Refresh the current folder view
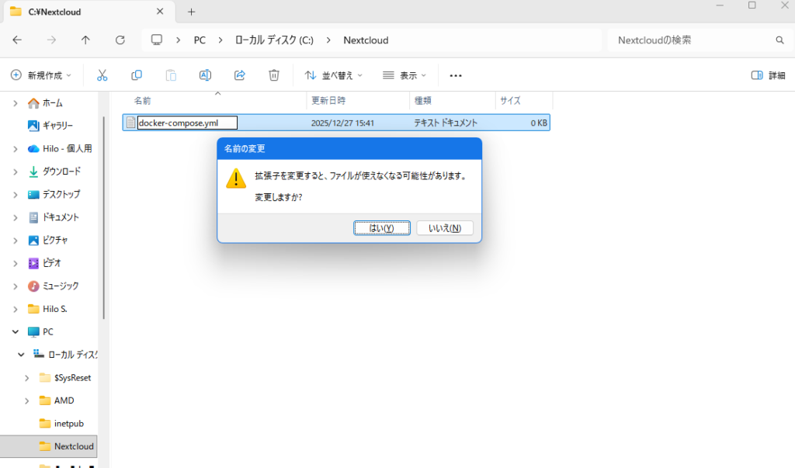Screen dimensions: 795x468 [x=120, y=40]
